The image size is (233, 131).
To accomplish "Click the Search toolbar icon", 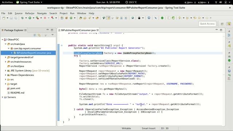I will tap(90, 18).
